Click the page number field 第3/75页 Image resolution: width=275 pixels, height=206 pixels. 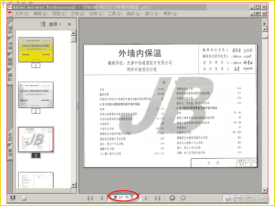coord(123,197)
